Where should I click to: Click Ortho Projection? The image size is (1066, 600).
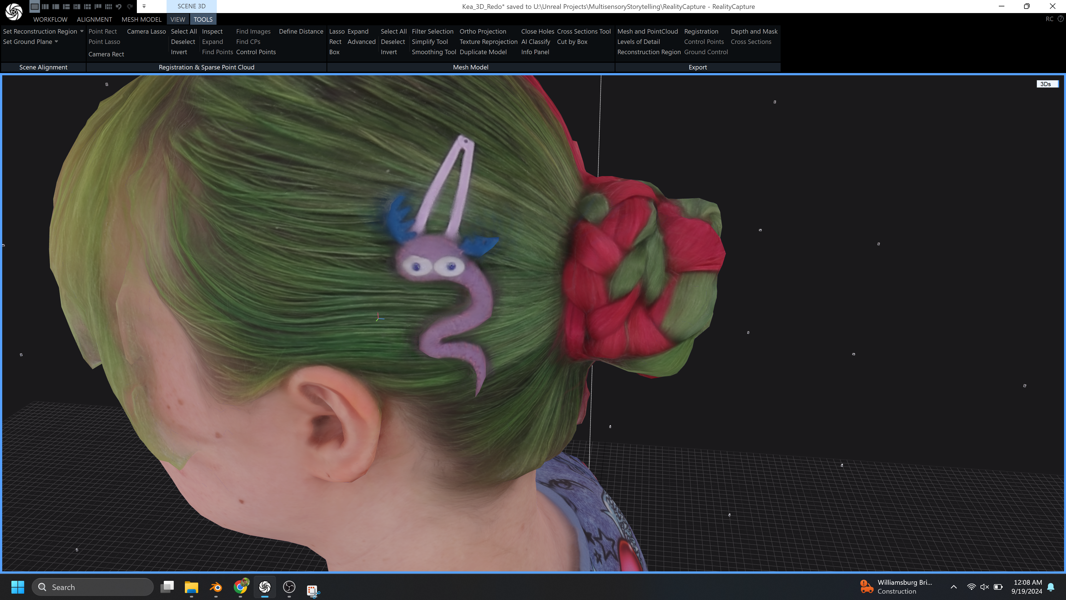point(483,31)
